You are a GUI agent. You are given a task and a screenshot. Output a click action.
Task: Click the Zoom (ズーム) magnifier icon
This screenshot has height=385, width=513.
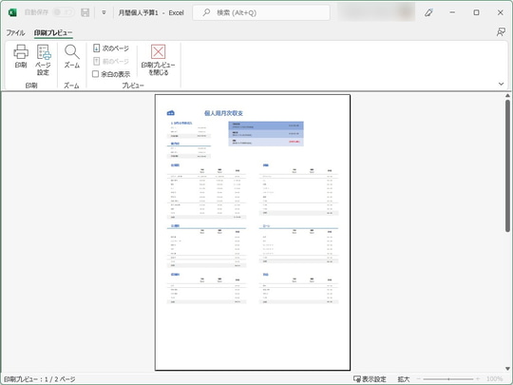click(71, 52)
